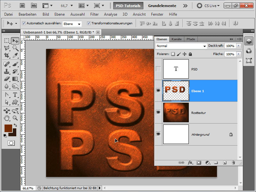Select the Type tool
Image resolution: width=256 pixels, height=192 pixels.
point(15,95)
